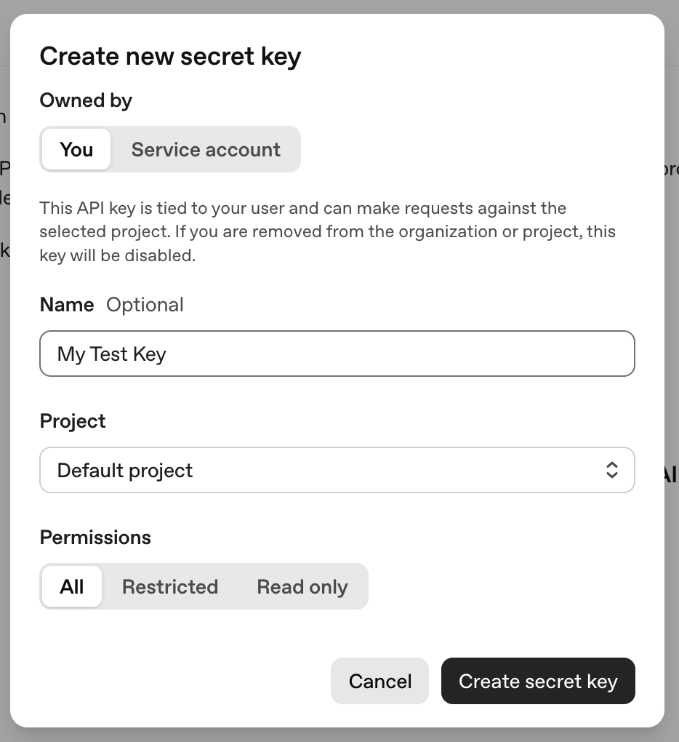Choose the "All" permissions option

pos(72,587)
